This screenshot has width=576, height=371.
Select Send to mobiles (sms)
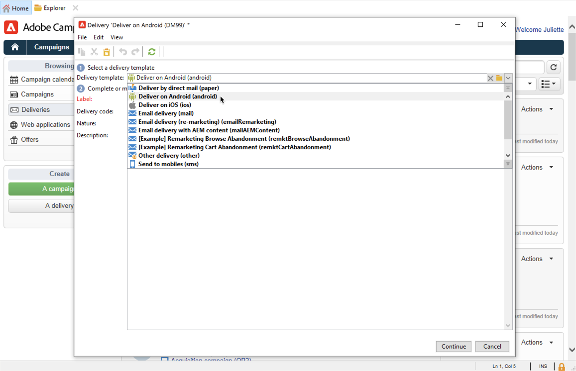(316, 164)
